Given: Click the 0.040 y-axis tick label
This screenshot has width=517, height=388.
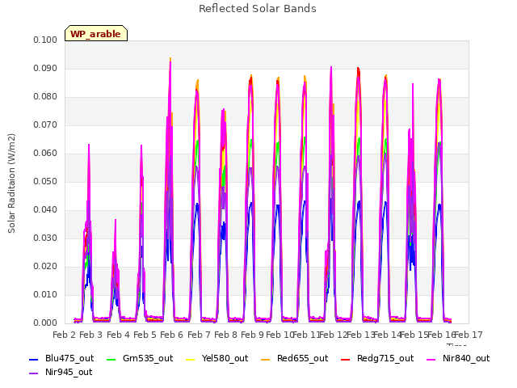Looking at the screenshot, I should pos(45,210).
